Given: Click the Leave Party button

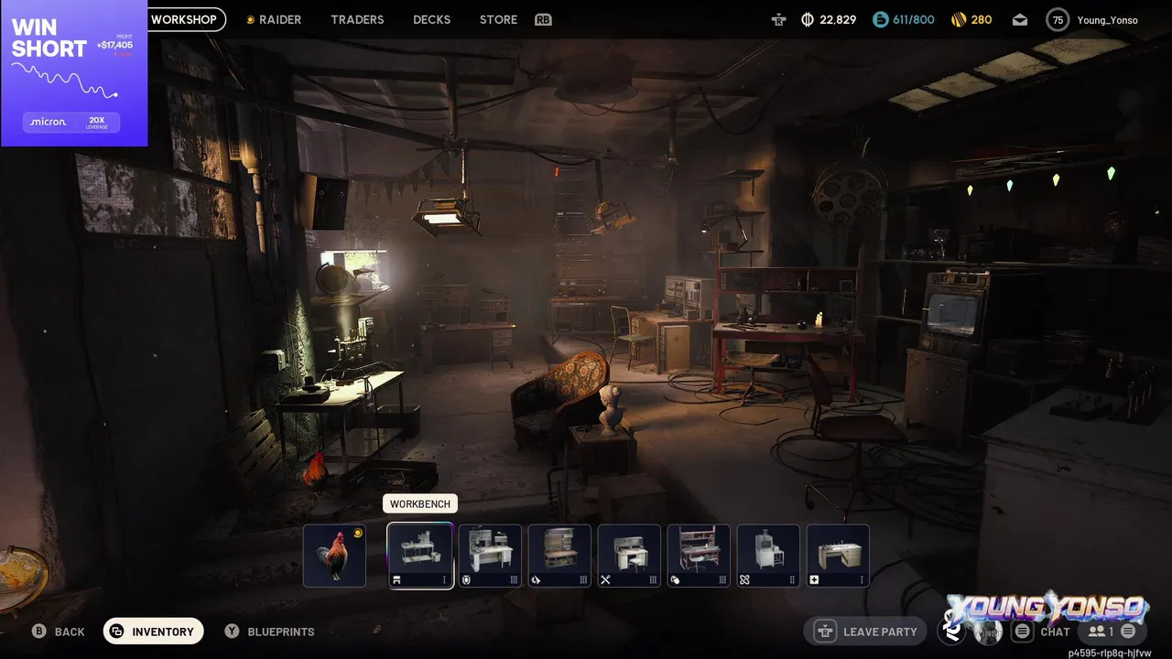Looking at the screenshot, I should click(865, 632).
